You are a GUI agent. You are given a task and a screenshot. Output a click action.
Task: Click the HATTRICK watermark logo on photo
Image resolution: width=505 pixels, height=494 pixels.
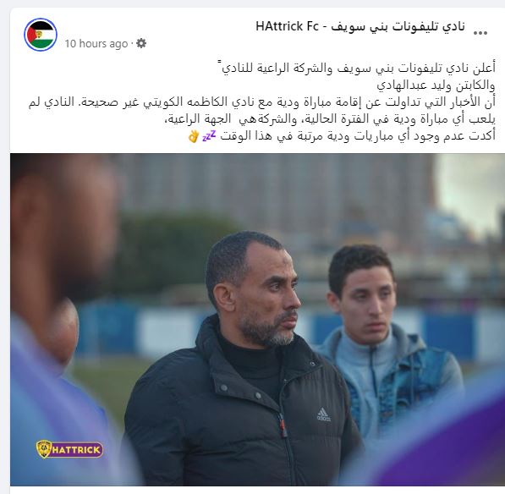69,449
